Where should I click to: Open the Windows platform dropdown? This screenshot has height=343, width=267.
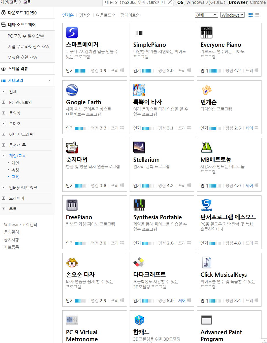(x=232, y=15)
